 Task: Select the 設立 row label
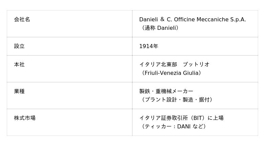tap(19, 46)
